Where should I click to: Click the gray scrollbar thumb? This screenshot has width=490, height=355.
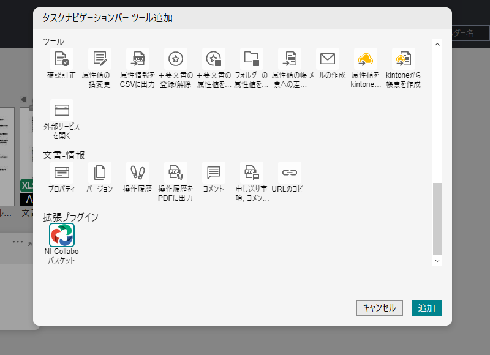pos(437,219)
